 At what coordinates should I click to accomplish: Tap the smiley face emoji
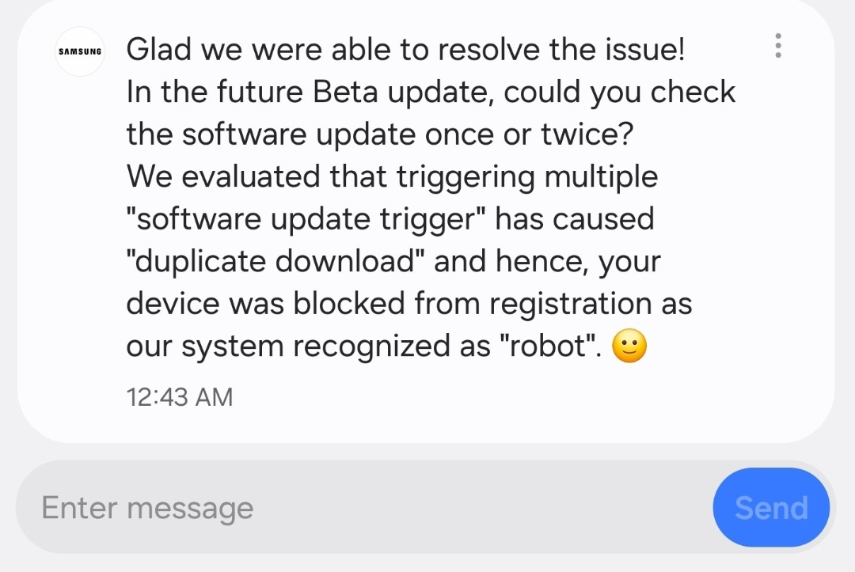tap(630, 347)
